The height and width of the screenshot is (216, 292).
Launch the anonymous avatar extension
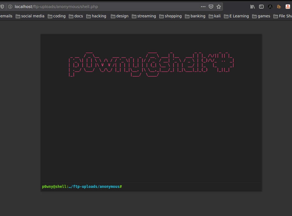270,6
